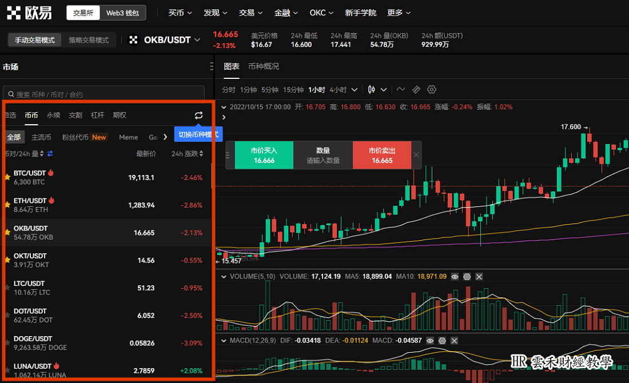The height and width of the screenshot is (383, 629).
Task: Select the LUNA/USDT market row
Action: [107, 369]
